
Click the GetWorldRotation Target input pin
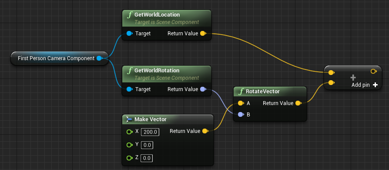(x=130, y=89)
